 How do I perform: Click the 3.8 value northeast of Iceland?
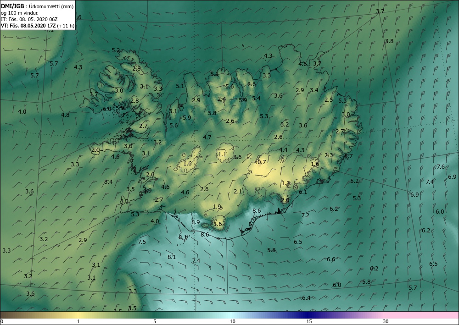point(389,41)
